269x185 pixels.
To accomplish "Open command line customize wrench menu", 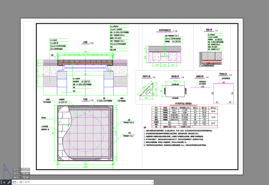I will point(9,182).
